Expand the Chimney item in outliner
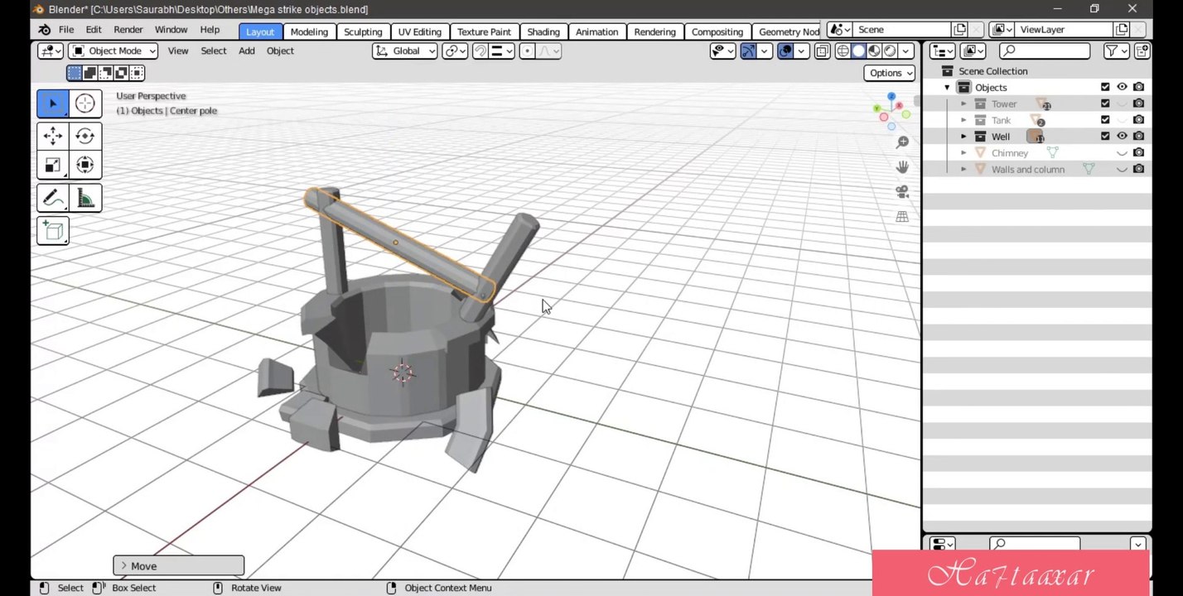This screenshot has width=1183, height=596. [963, 153]
